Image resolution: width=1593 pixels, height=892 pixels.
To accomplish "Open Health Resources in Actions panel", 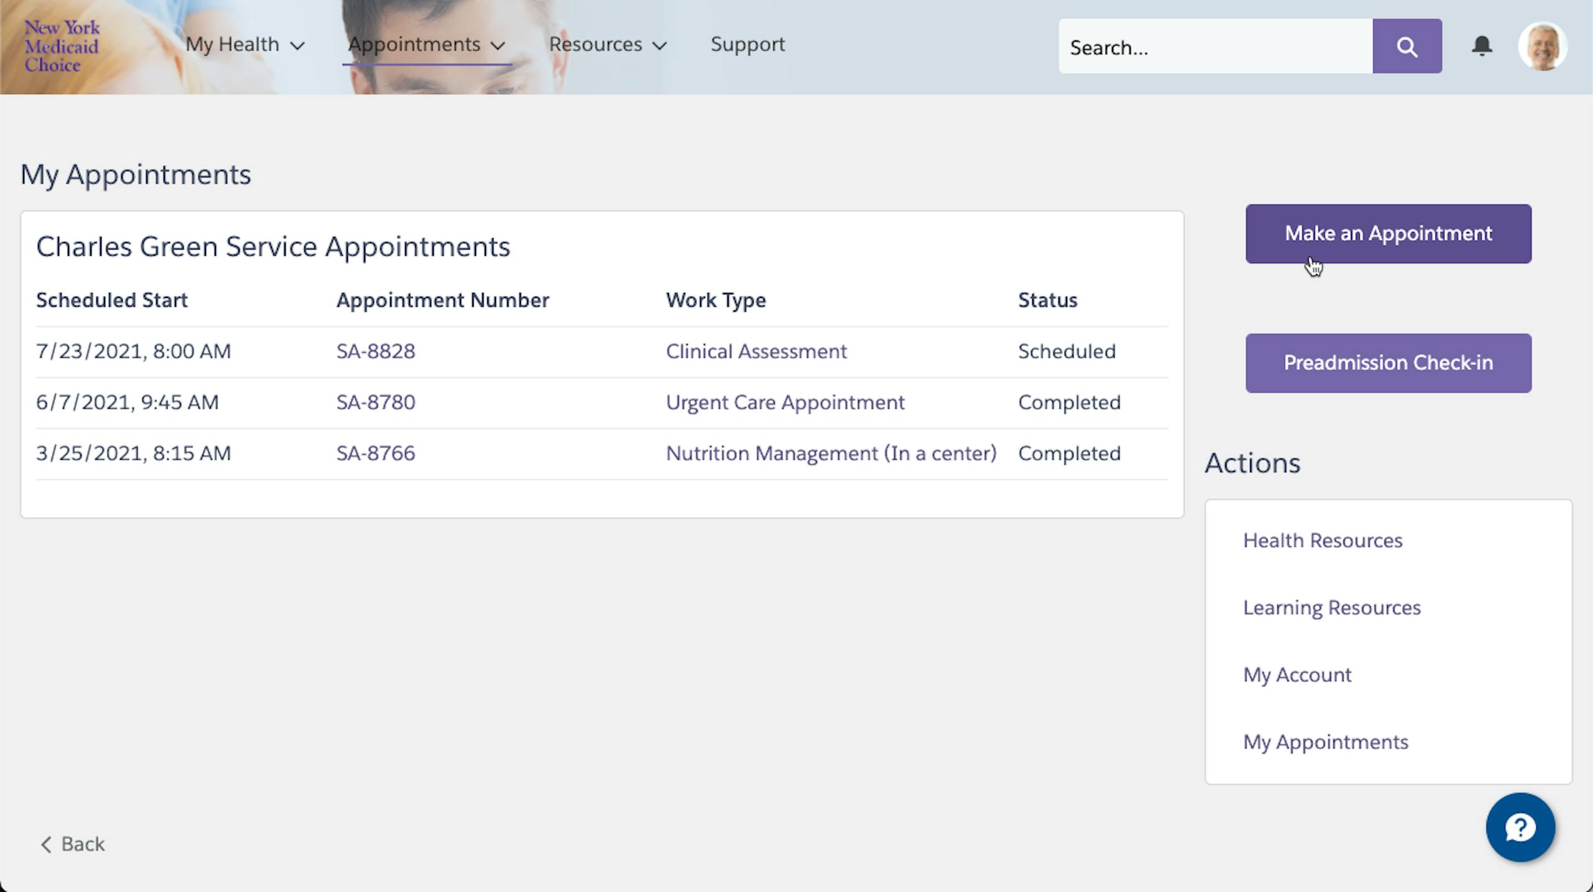I will click(x=1322, y=541).
